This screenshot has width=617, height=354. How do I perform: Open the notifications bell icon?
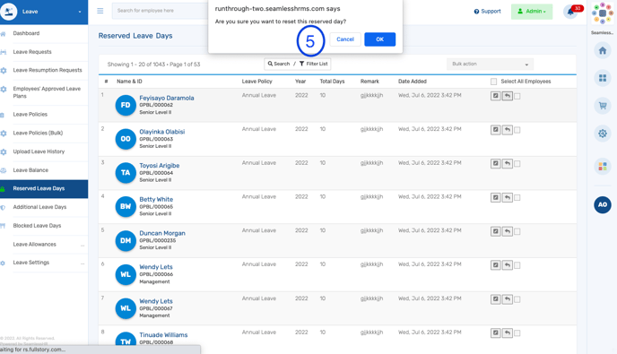(570, 12)
